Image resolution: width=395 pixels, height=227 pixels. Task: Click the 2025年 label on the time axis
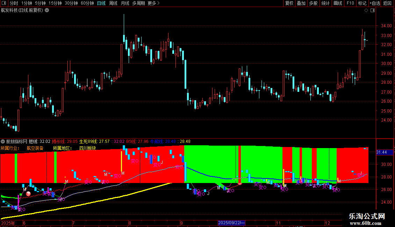pos(8,223)
